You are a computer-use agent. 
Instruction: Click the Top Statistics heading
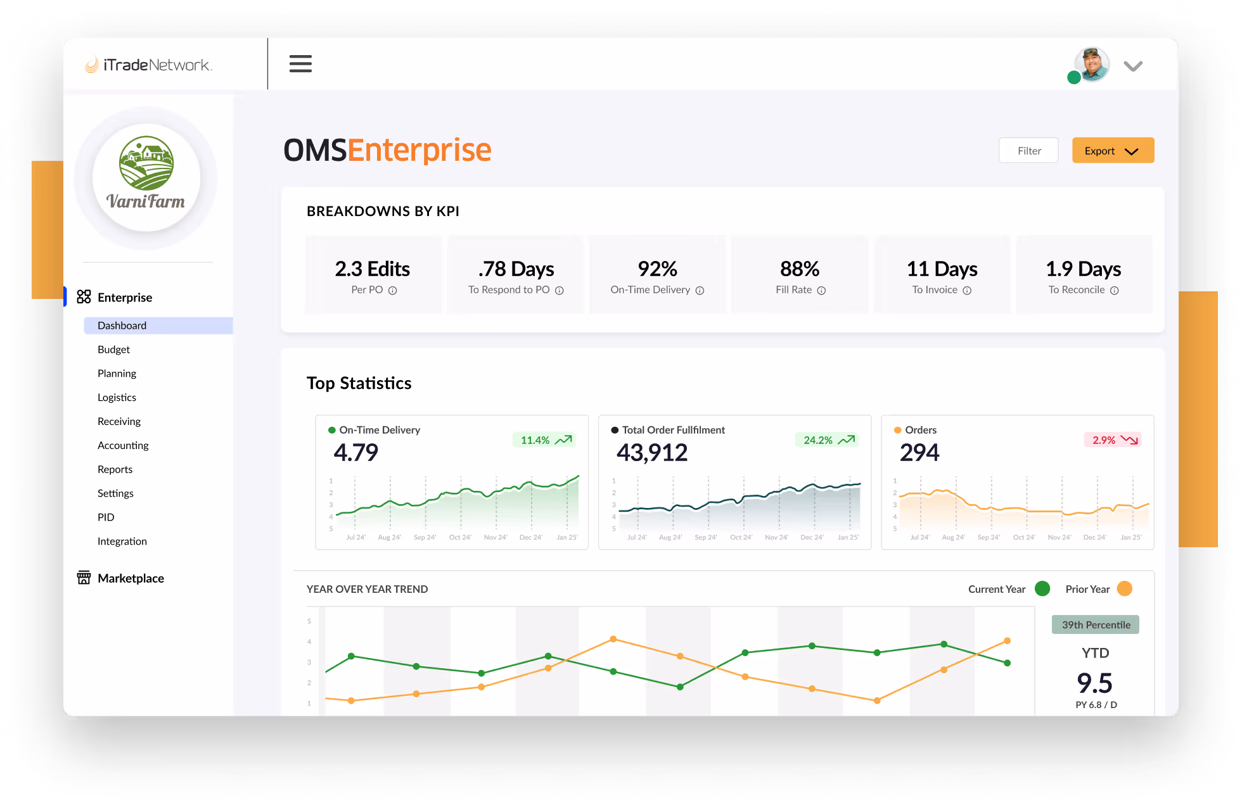359,383
